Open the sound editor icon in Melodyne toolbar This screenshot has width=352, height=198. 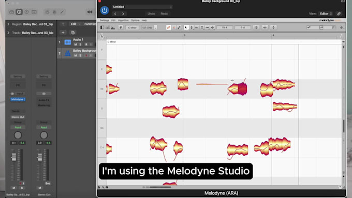113,27
